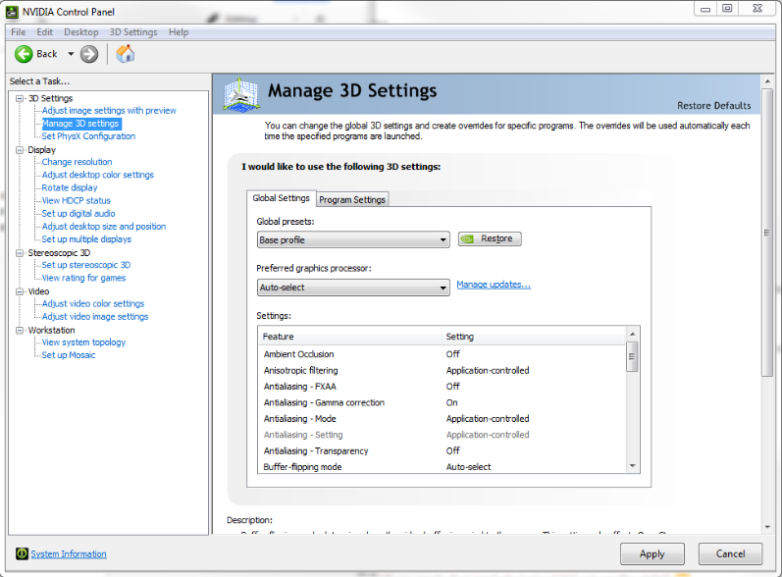Open View system topology
This screenshot has width=782, height=577.
point(83,342)
